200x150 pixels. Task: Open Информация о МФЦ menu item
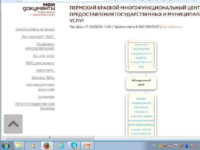point(38,37)
